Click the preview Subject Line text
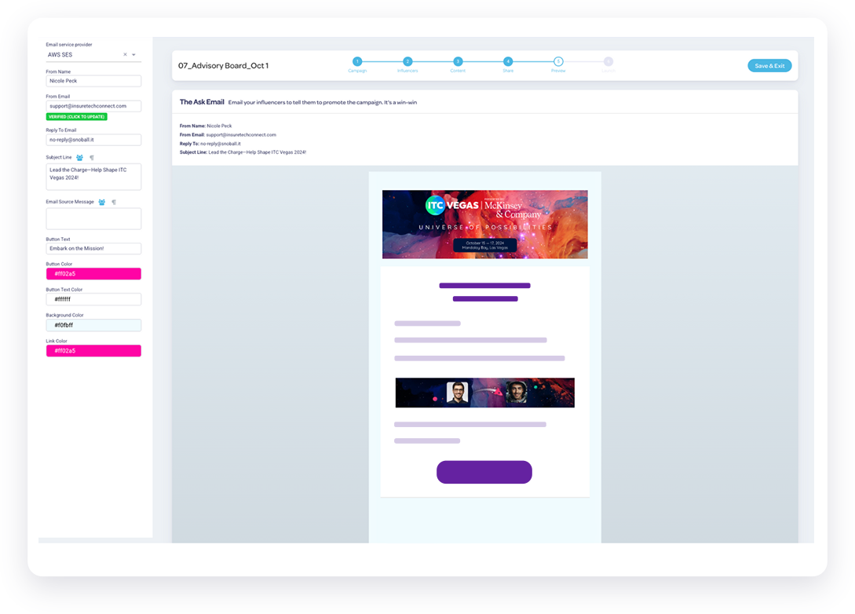This screenshot has height=614, width=855. pyautogui.click(x=243, y=152)
